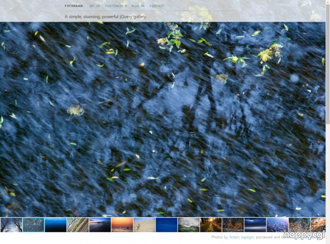This screenshot has width=330, height=244.
Task: Open the CONTACT menu item
Action: click(x=156, y=6)
